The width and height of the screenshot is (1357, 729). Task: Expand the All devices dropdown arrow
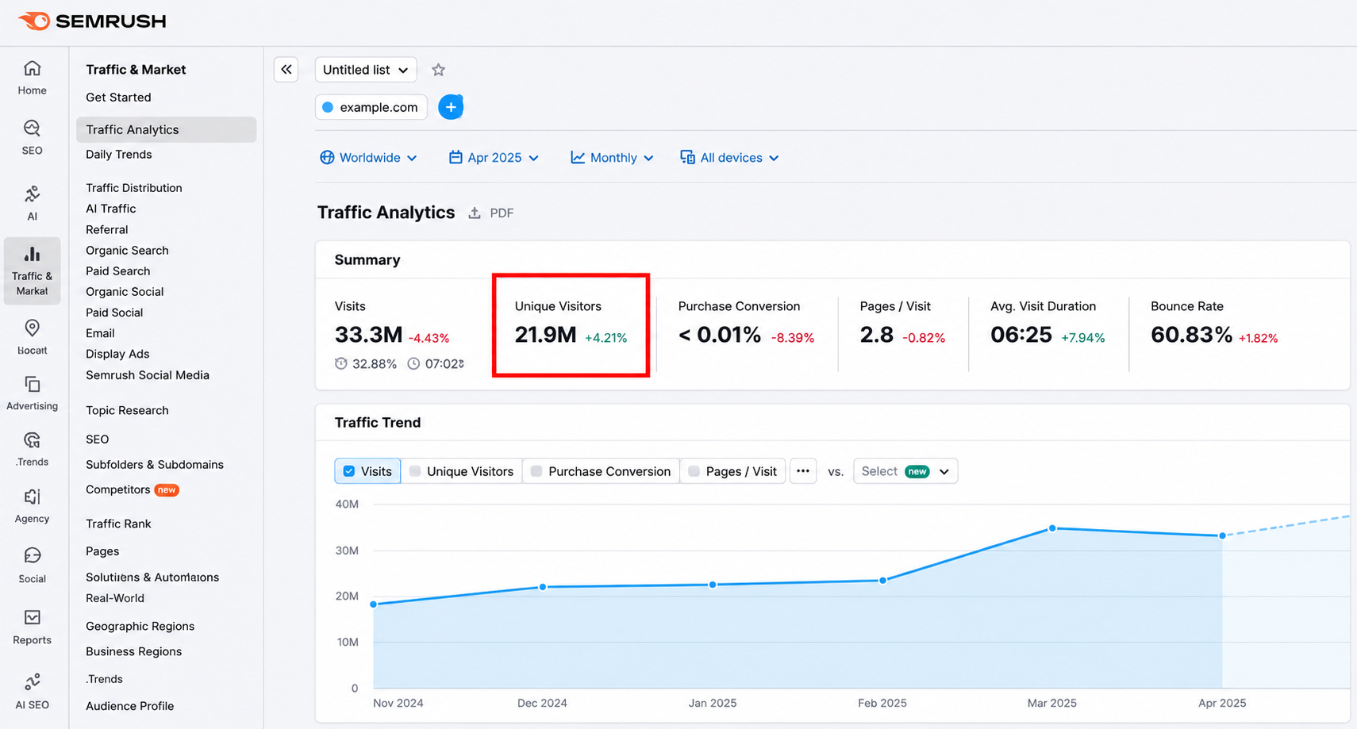[774, 158]
